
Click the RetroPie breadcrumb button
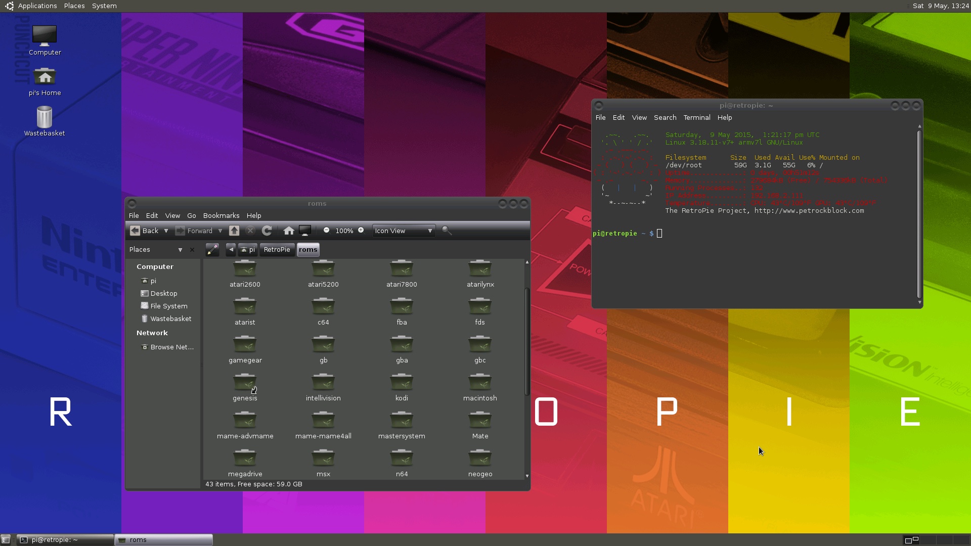(277, 249)
